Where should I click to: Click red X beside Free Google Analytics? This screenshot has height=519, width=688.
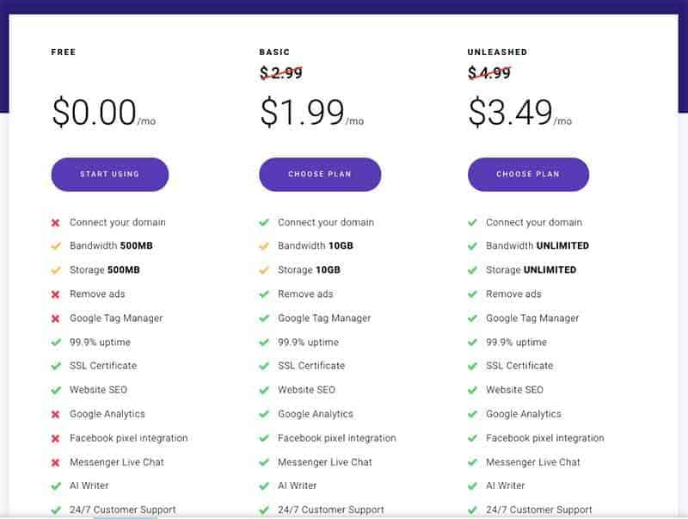pyautogui.click(x=56, y=414)
